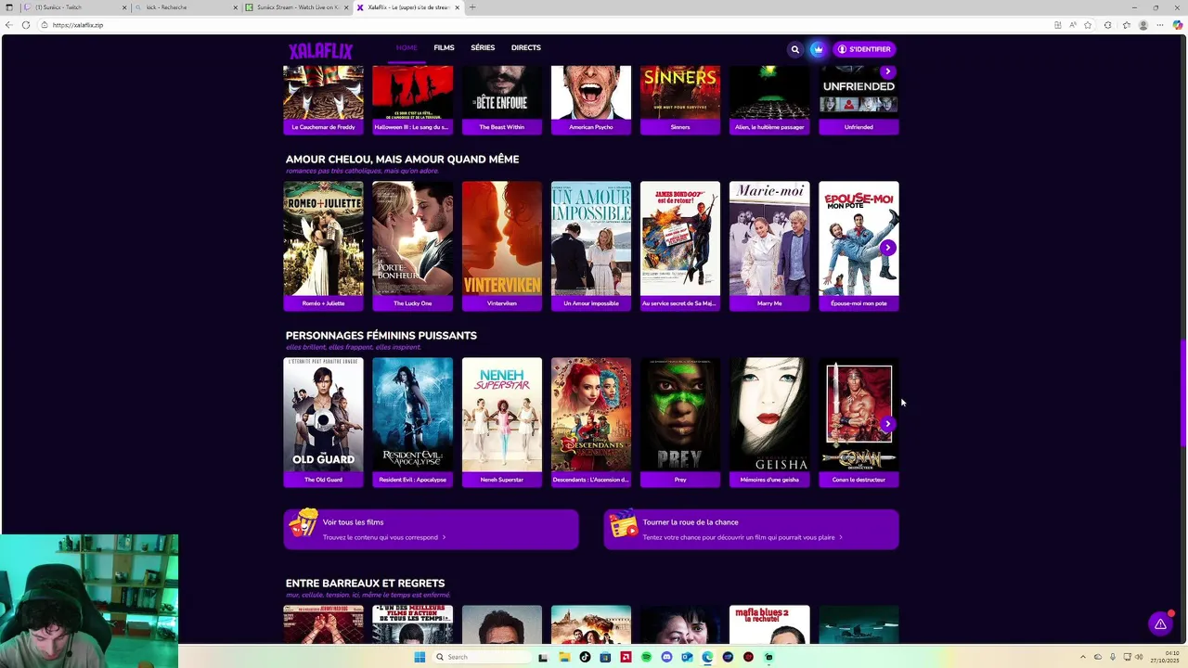Click 'Au service secret de Sa Maj...' label
This screenshot has width=1188, height=668.
tap(679, 303)
